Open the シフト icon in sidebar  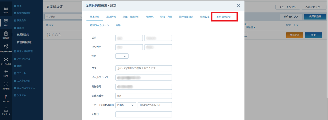click(6, 73)
